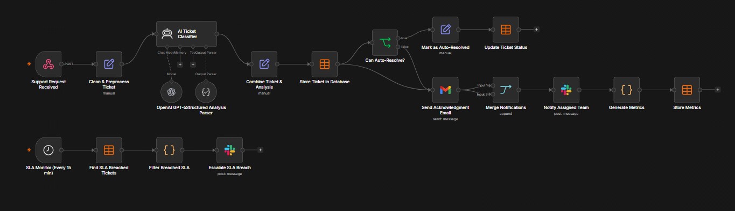Select the Send Acknowledgment Email Gmail node

tap(445, 90)
